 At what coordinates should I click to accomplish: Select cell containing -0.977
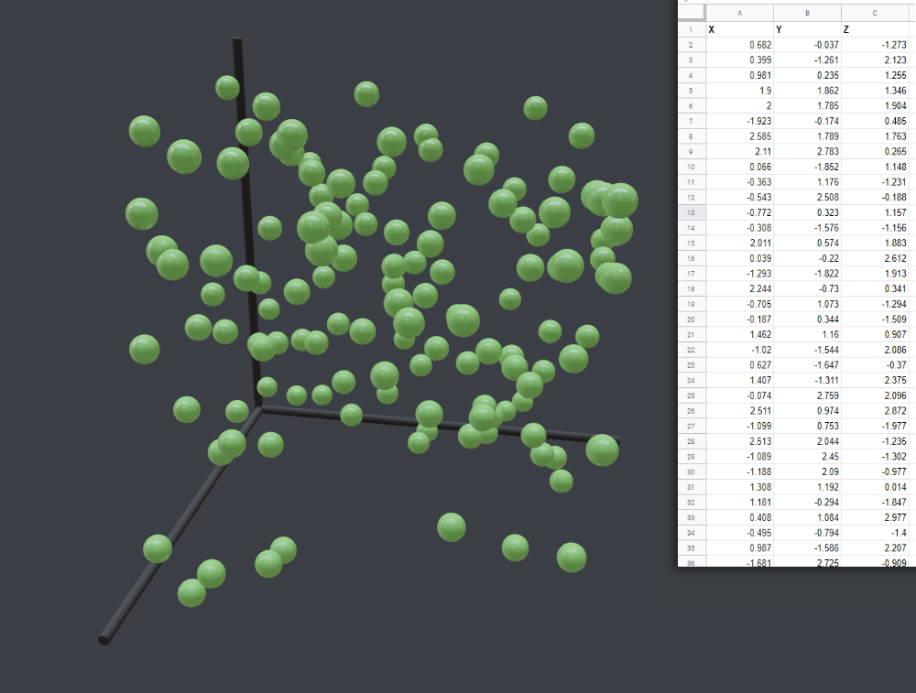click(x=875, y=471)
